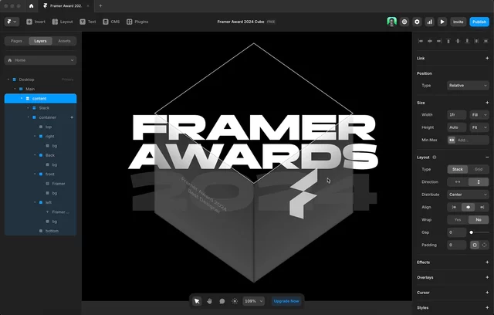Add an Effect with plus icon
The image size is (494, 315).
(x=487, y=262)
